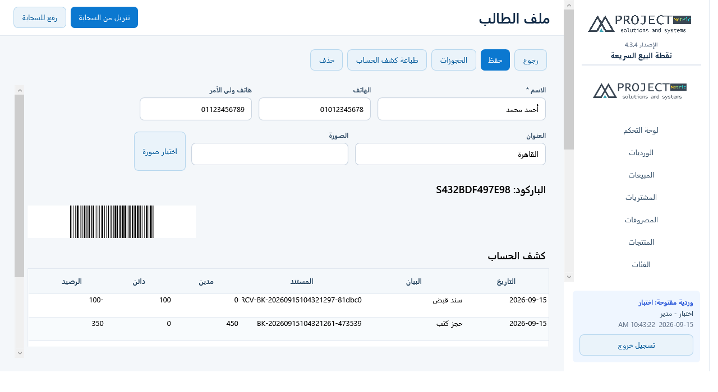Image resolution: width=718 pixels, height=392 pixels.
Task: Click the وردية مفتوحة: اختبار label
Action: coord(666,302)
